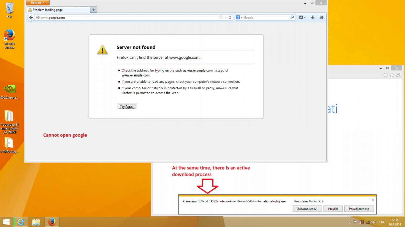Open Internet Explorer favorites star
This screenshot has height=227, width=405.
click(392, 75)
